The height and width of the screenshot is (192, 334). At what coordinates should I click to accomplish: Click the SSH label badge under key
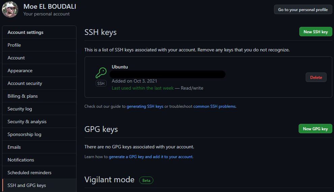[x=101, y=84]
